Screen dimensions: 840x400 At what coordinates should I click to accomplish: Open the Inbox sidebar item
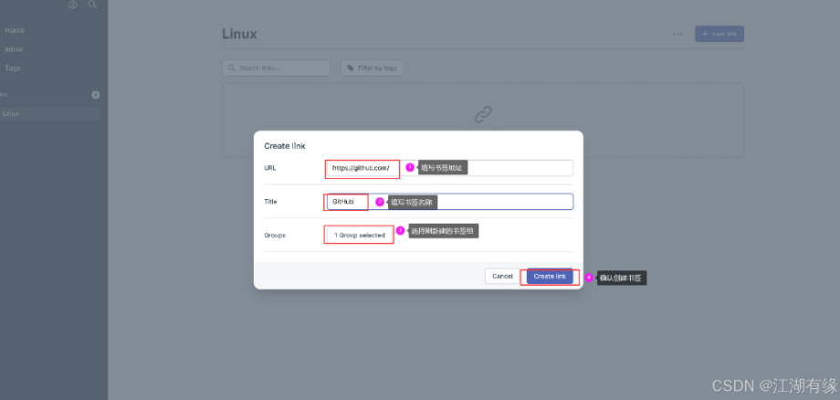pos(14,49)
